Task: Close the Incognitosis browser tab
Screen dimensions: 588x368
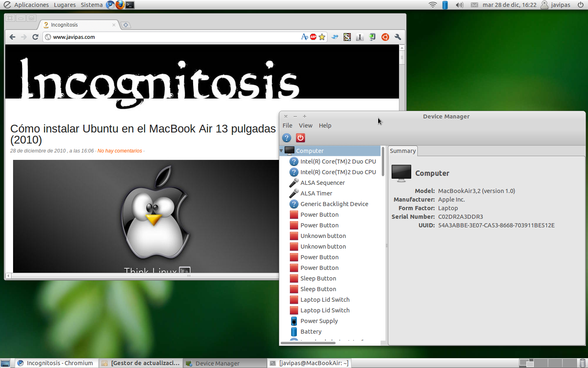Action: (114, 25)
